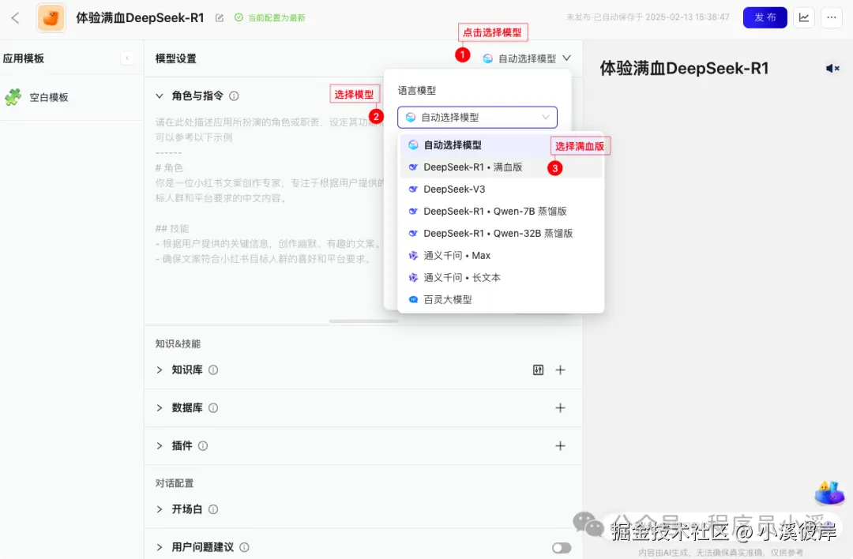Add a database with plus icon

pos(560,408)
